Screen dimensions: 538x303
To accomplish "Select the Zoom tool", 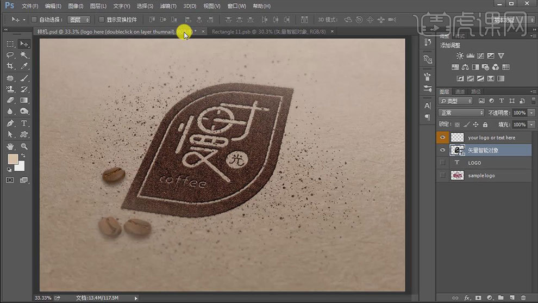I will 24,146.
